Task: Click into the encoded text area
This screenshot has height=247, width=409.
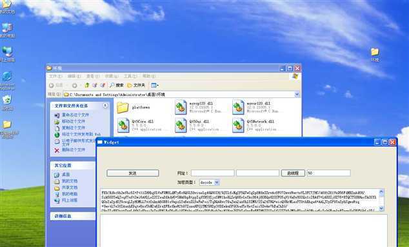Action: coord(240,200)
